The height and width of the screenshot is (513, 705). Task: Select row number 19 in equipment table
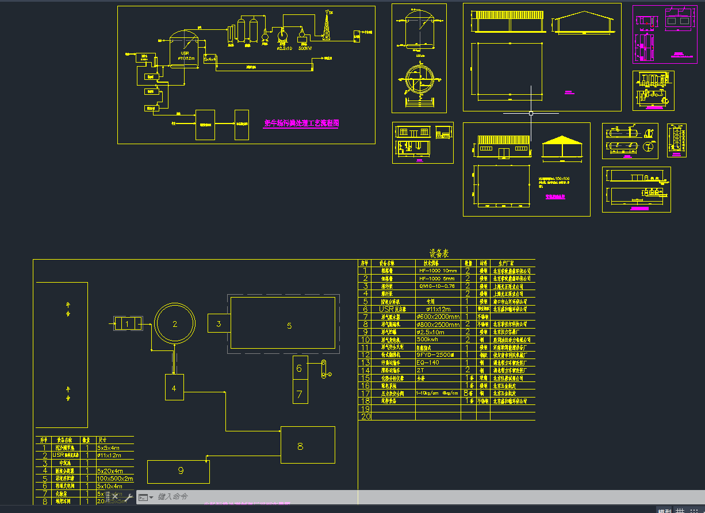click(365, 408)
